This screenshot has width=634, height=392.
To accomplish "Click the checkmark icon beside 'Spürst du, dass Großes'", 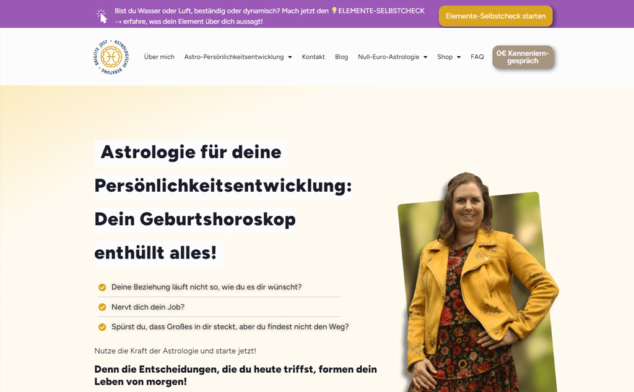I will click(x=102, y=327).
